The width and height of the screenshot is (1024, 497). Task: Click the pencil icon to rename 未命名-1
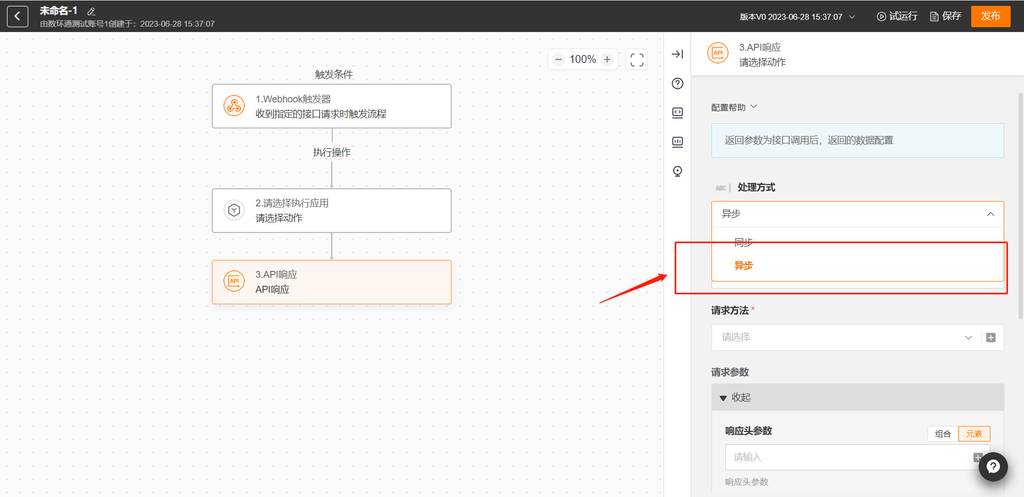click(x=91, y=11)
